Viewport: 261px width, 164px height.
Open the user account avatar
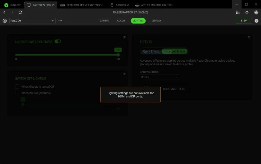(256, 12)
